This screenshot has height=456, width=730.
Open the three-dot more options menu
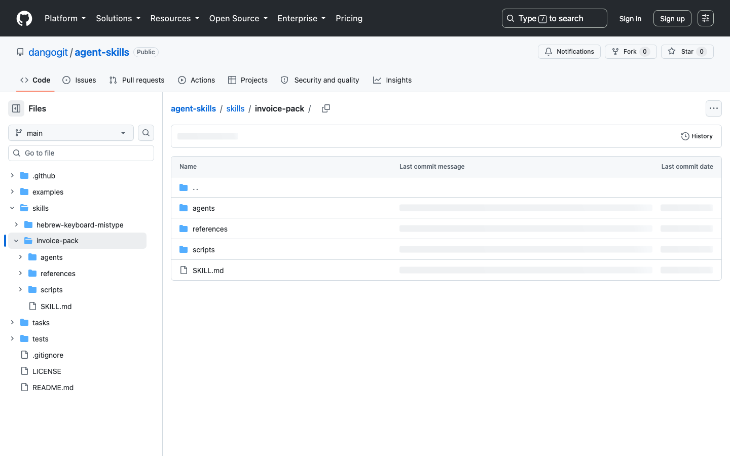714,108
